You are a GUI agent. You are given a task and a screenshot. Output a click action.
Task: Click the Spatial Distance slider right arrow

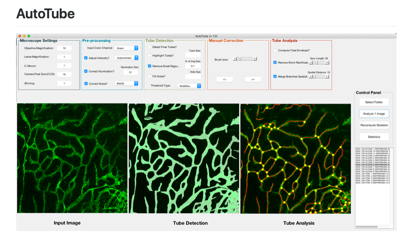(x=328, y=77)
